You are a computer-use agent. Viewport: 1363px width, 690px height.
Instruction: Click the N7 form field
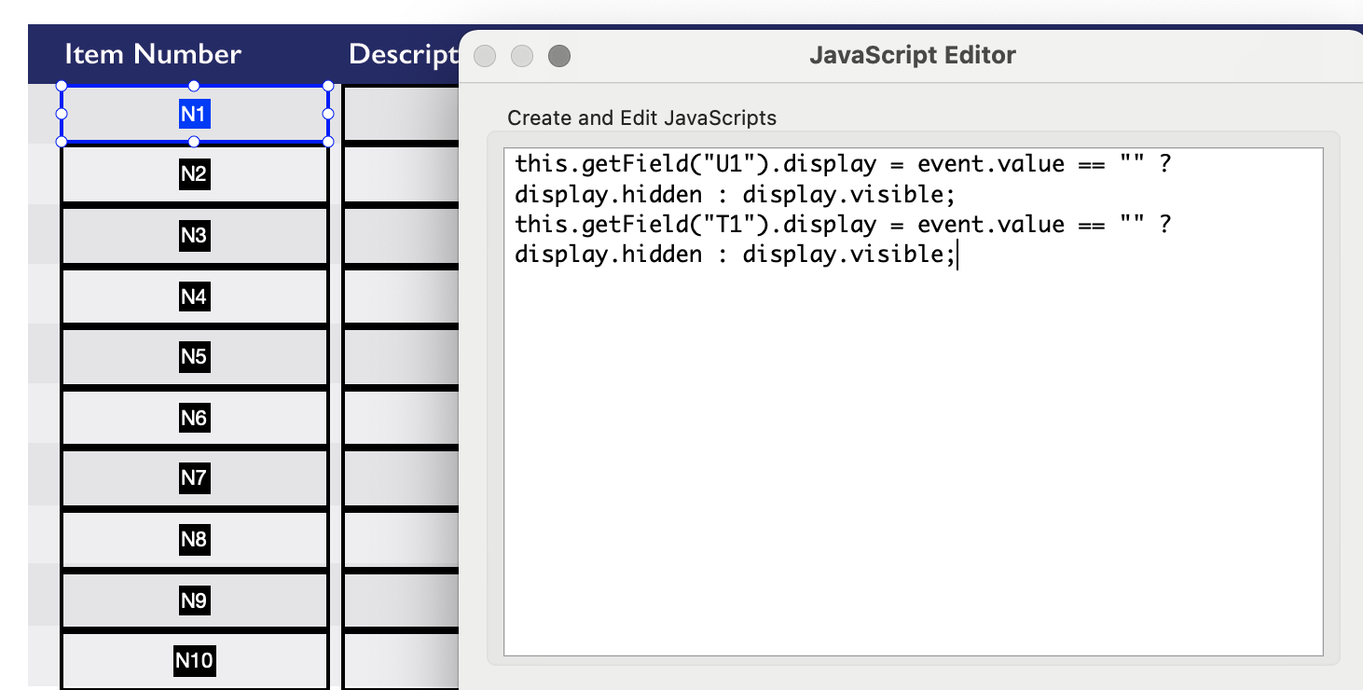(194, 478)
